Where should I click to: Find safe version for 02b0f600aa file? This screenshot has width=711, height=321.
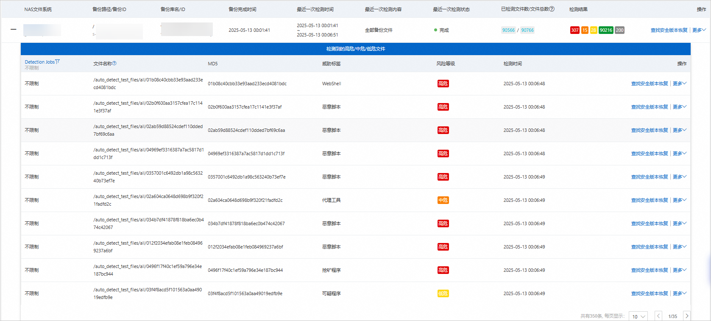[x=650, y=107]
